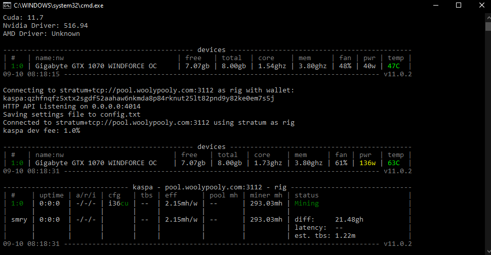Click the kaspa wallet address line
The width and height of the screenshot is (491, 255).
[139, 98]
